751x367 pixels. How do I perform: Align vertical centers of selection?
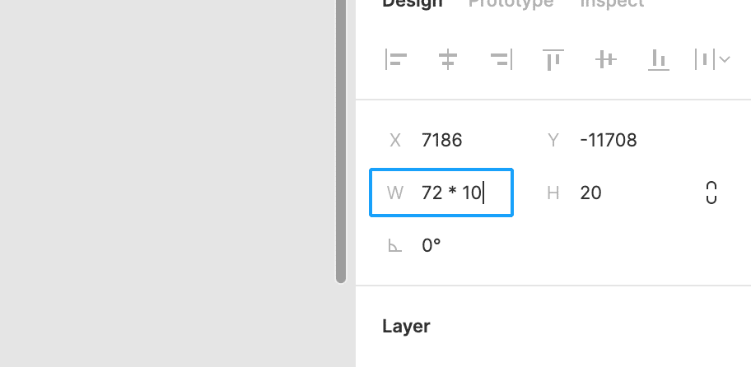[x=606, y=59]
